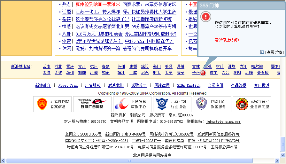The image size is (286, 164).
Task: Click the horizontal scrollbar right arrow
Action: tap(277, 161)
